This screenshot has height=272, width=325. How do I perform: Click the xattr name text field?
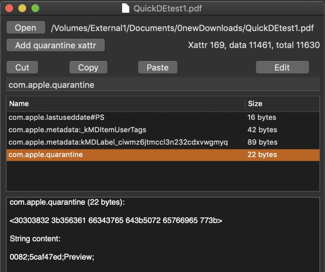coord(162,85)
